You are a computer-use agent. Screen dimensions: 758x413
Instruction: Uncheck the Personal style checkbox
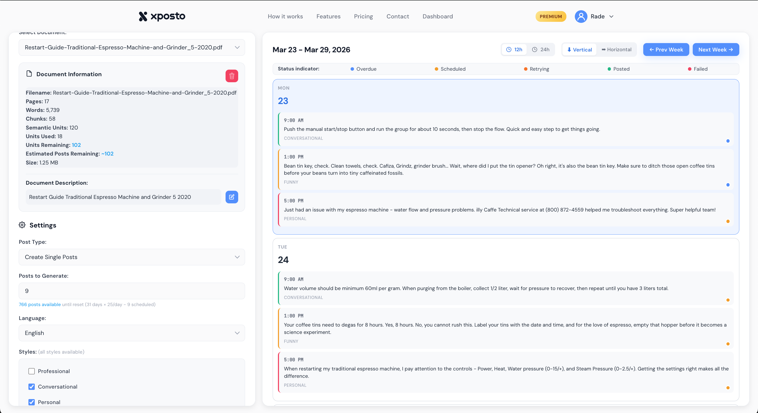point(32,402)
